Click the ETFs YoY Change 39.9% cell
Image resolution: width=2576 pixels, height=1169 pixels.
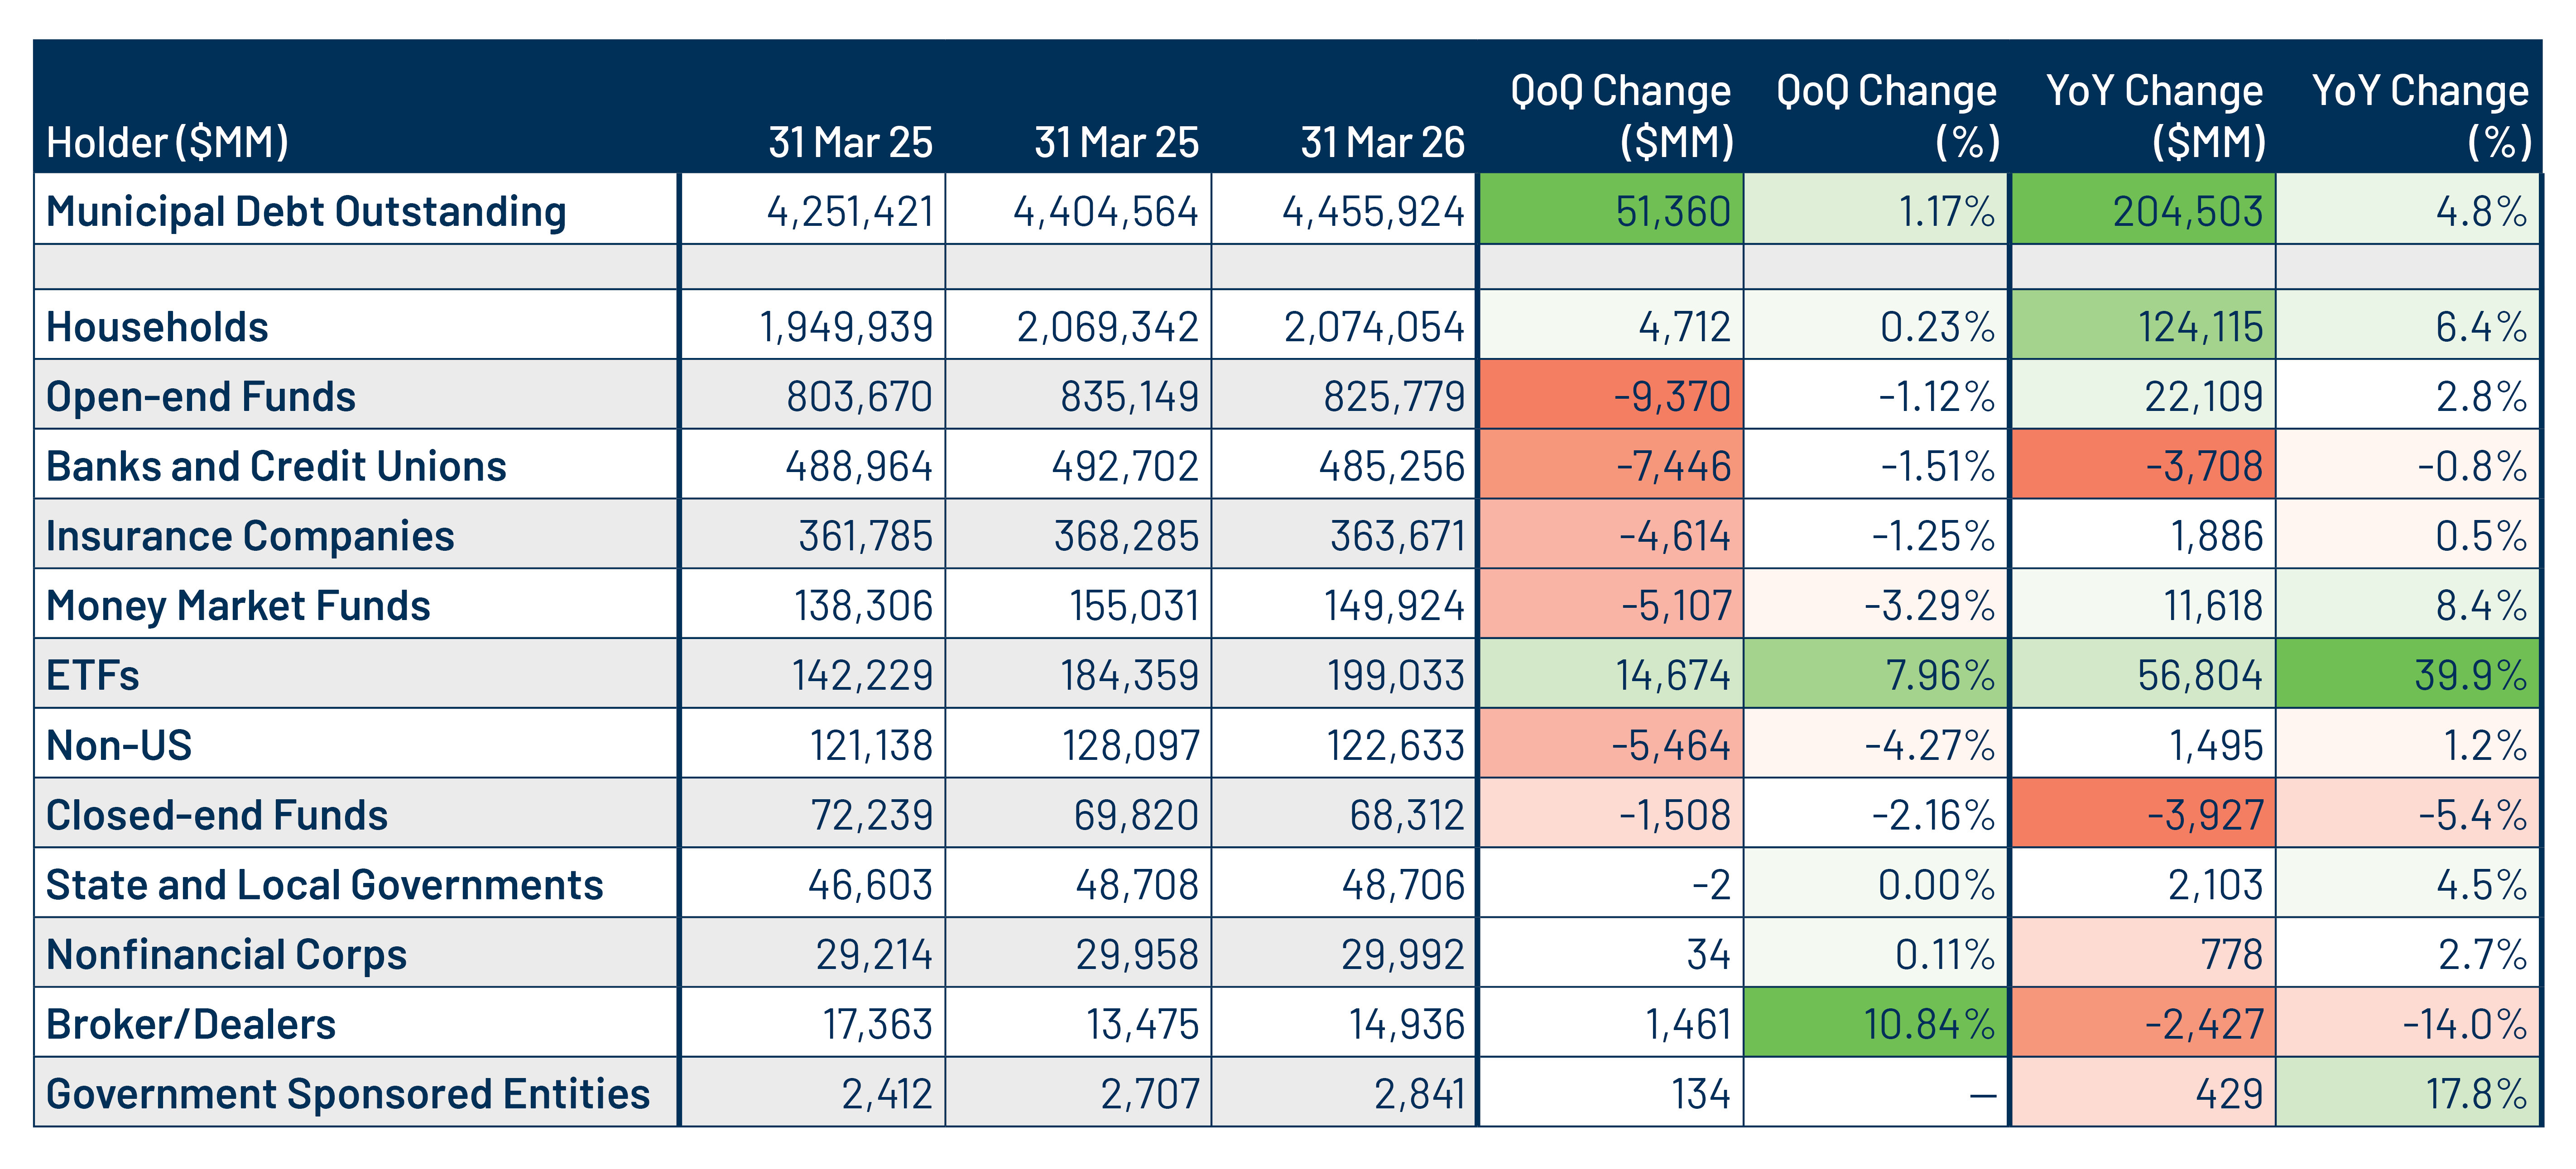[2408, 674]
